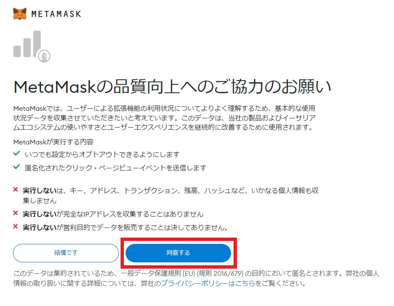Image resolution: width=394 pixels, height=306 pixels.
Task: Click red X beside keys and addresses line
Action: click(16, 190)
